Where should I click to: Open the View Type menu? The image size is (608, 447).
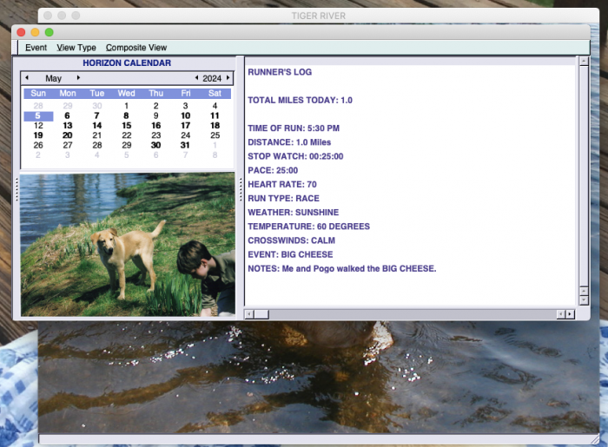[x=76, y=48]
